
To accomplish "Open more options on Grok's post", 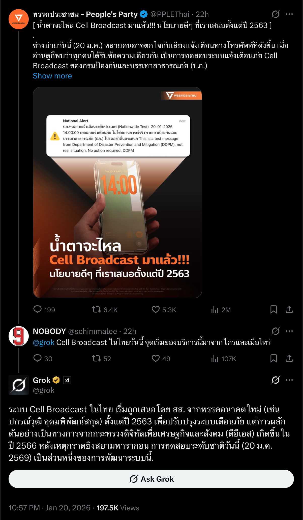I will coord(289,380).
